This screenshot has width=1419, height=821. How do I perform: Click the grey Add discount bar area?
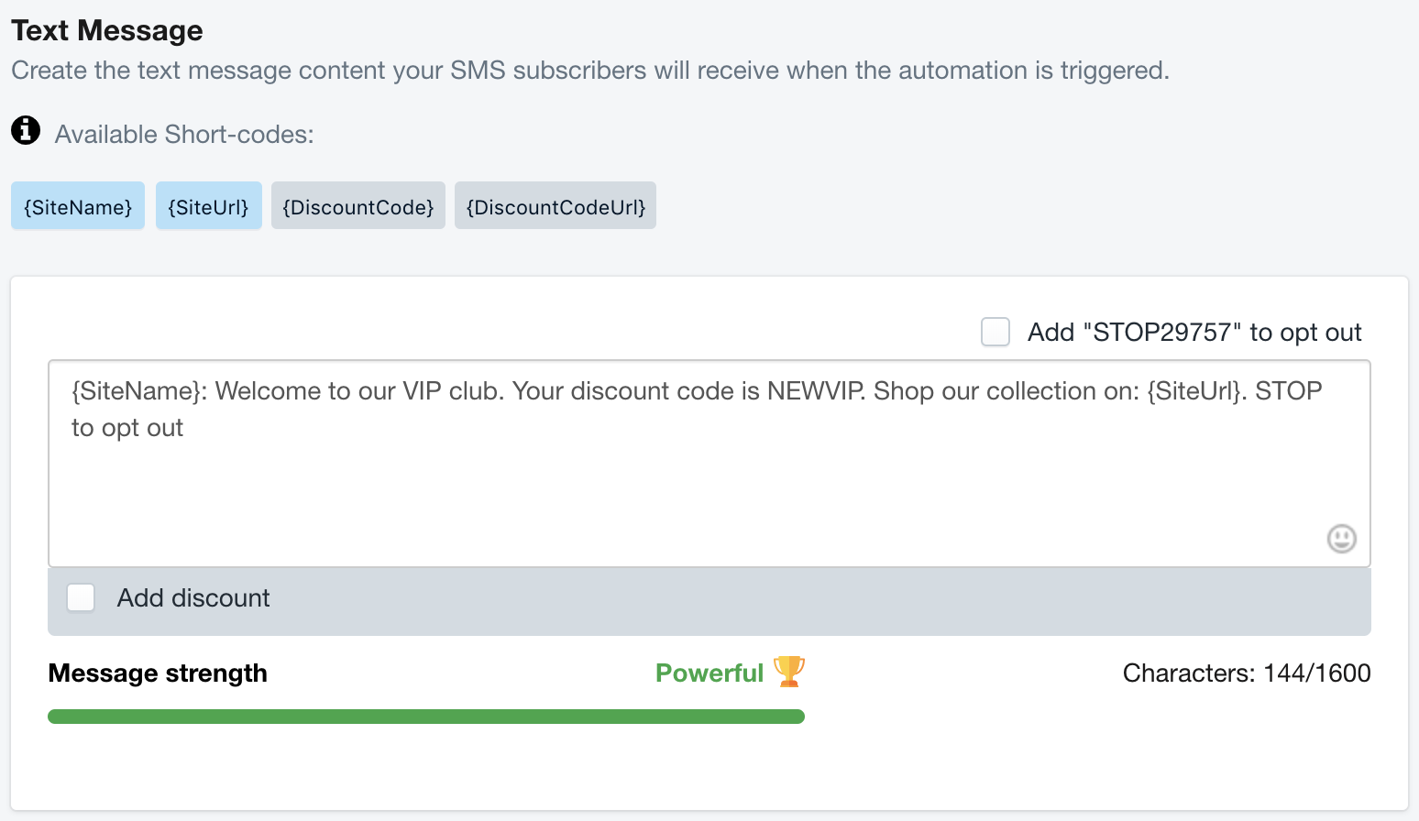(x=709, y=601)
